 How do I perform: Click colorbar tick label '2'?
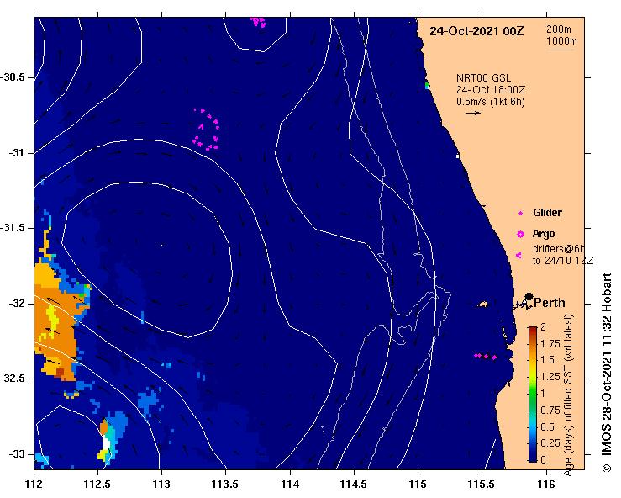[543, 326]
